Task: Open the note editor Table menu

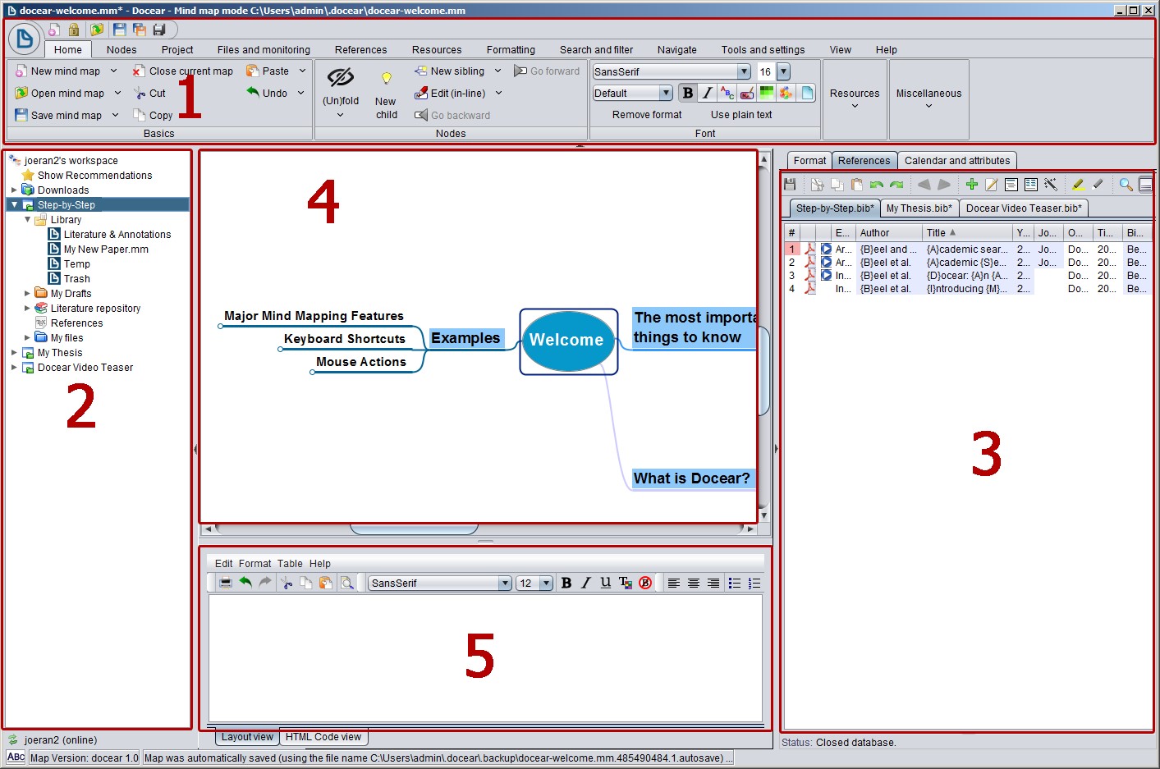Action: point(290,564)
